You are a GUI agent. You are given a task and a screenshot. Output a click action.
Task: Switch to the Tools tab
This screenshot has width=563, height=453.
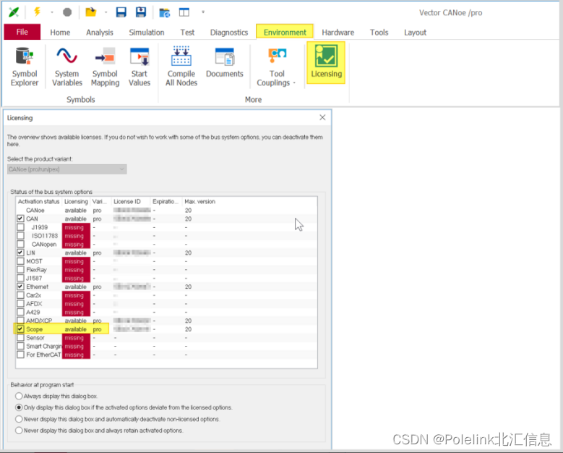[379, 33]
